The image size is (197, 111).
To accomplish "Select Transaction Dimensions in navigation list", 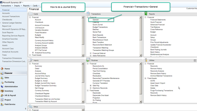I will point(12,58).
